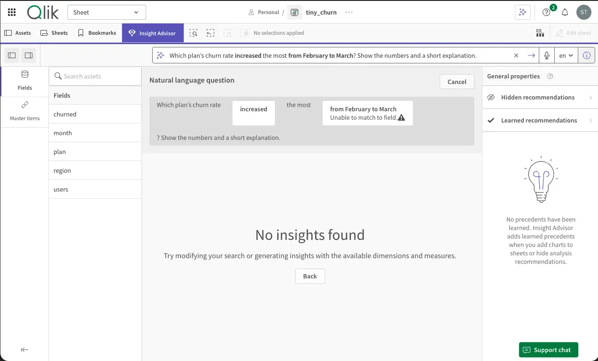Screen dimensions: 598x361
Task: Switch to the Insight Advisor mode
Action: (x=153, y=33)
